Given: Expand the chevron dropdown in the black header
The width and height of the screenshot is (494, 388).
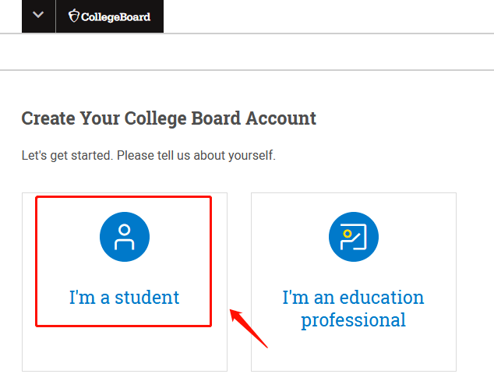Looking at the screenshot, I should click(38, 16).
